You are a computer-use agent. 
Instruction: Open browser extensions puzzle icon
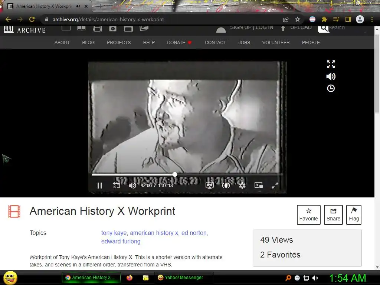click(324, 19)
